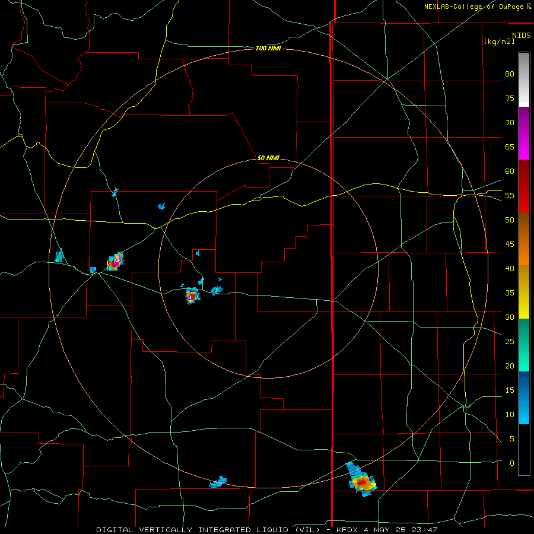
Task: Select the NIDS label
Action: point(521,36)
